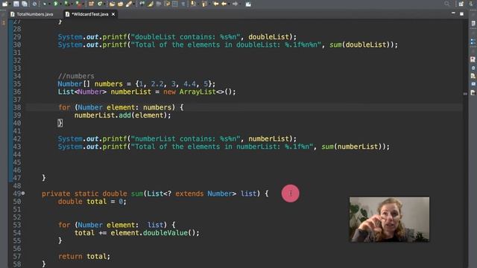Open Task List view from right trim
Screen dimensions: 477x268
473,23
